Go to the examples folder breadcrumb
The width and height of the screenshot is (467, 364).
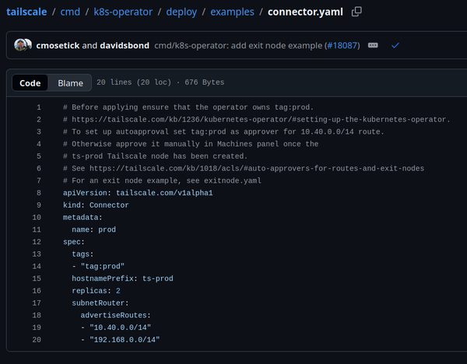(x=232, y=12)
